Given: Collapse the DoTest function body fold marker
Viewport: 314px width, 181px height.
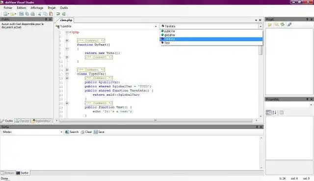Looking at the screenshot, I should coord(67,49).
